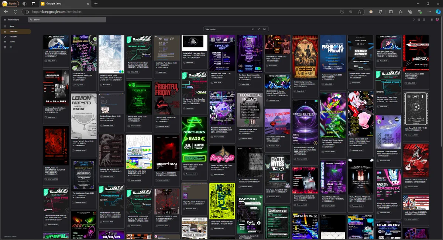The height and width of the screenshot is (240, 443).
Task: Open the Frightful Friday note image
Action: click(x=167, y=98)
